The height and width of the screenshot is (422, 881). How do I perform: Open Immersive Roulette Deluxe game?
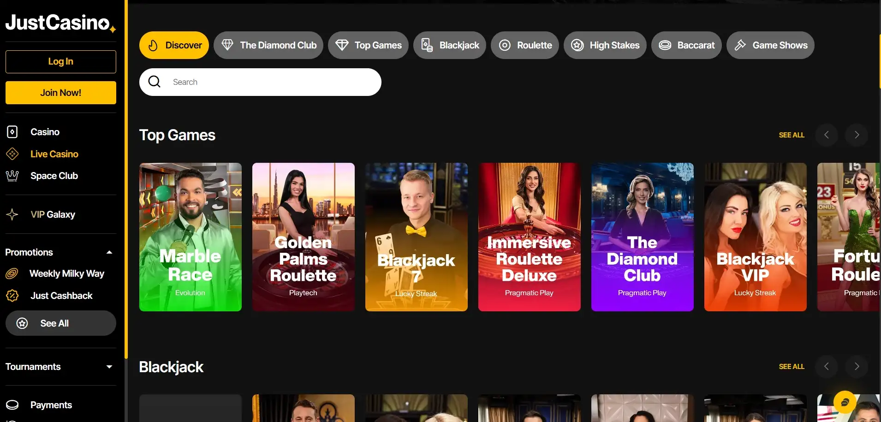(530, 237)
